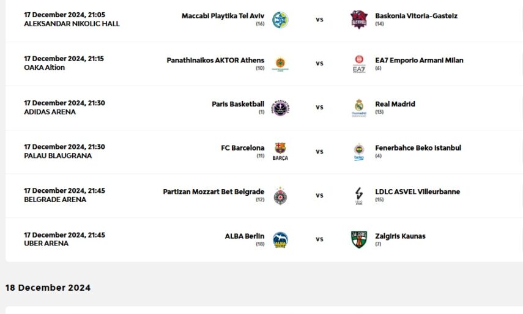Click the EA7 Emporio Armani Milan logo

pyautogui.click(x=359, y=64)
